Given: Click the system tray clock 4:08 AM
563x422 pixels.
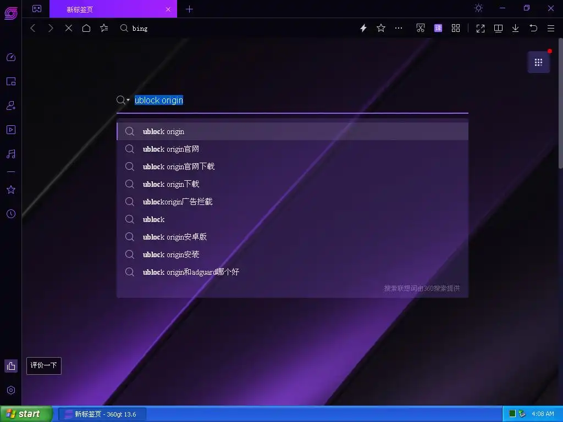Looking at the screenshot, I should coord(543,414).
